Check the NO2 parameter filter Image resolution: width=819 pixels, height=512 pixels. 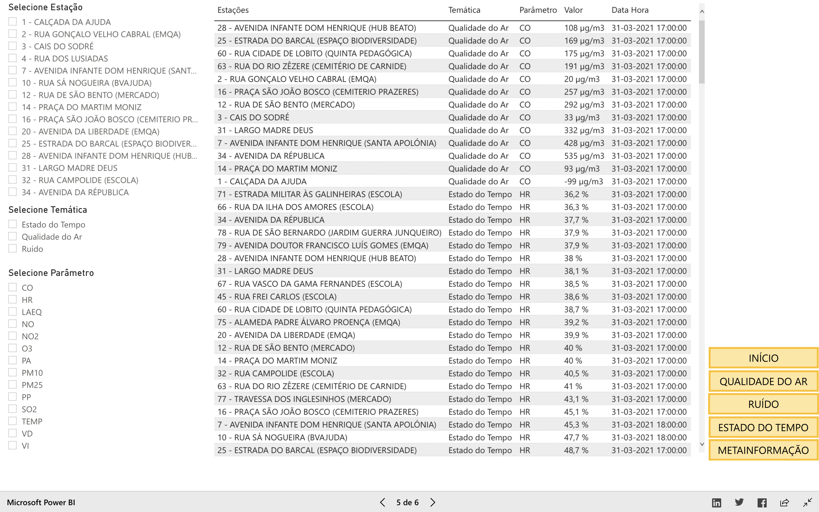(x=13, y=336)
